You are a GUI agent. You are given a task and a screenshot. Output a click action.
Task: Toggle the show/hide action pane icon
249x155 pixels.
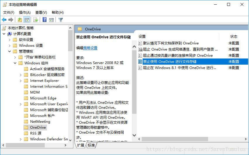coord(51,20)
